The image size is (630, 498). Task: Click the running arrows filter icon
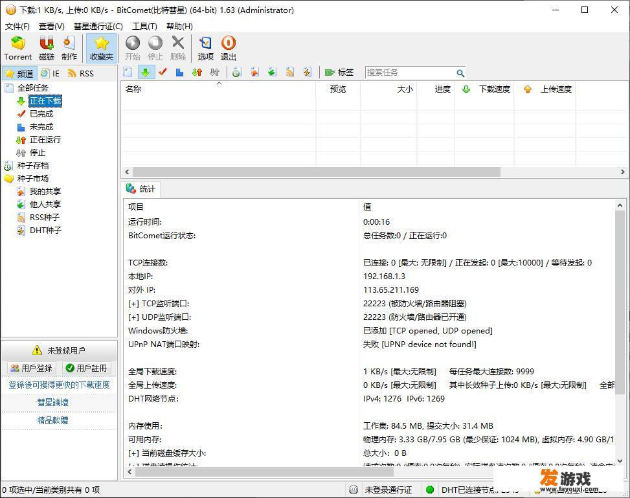point(197,73)
